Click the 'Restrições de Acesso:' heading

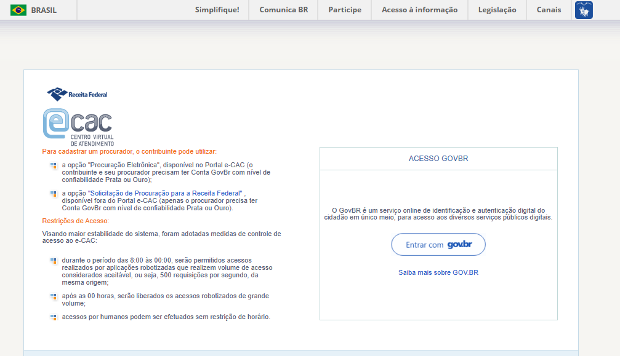pos(76,221)
